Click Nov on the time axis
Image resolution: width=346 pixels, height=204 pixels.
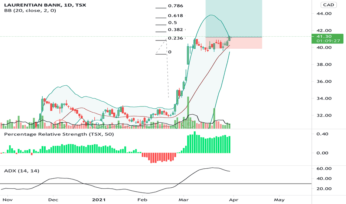7,200
